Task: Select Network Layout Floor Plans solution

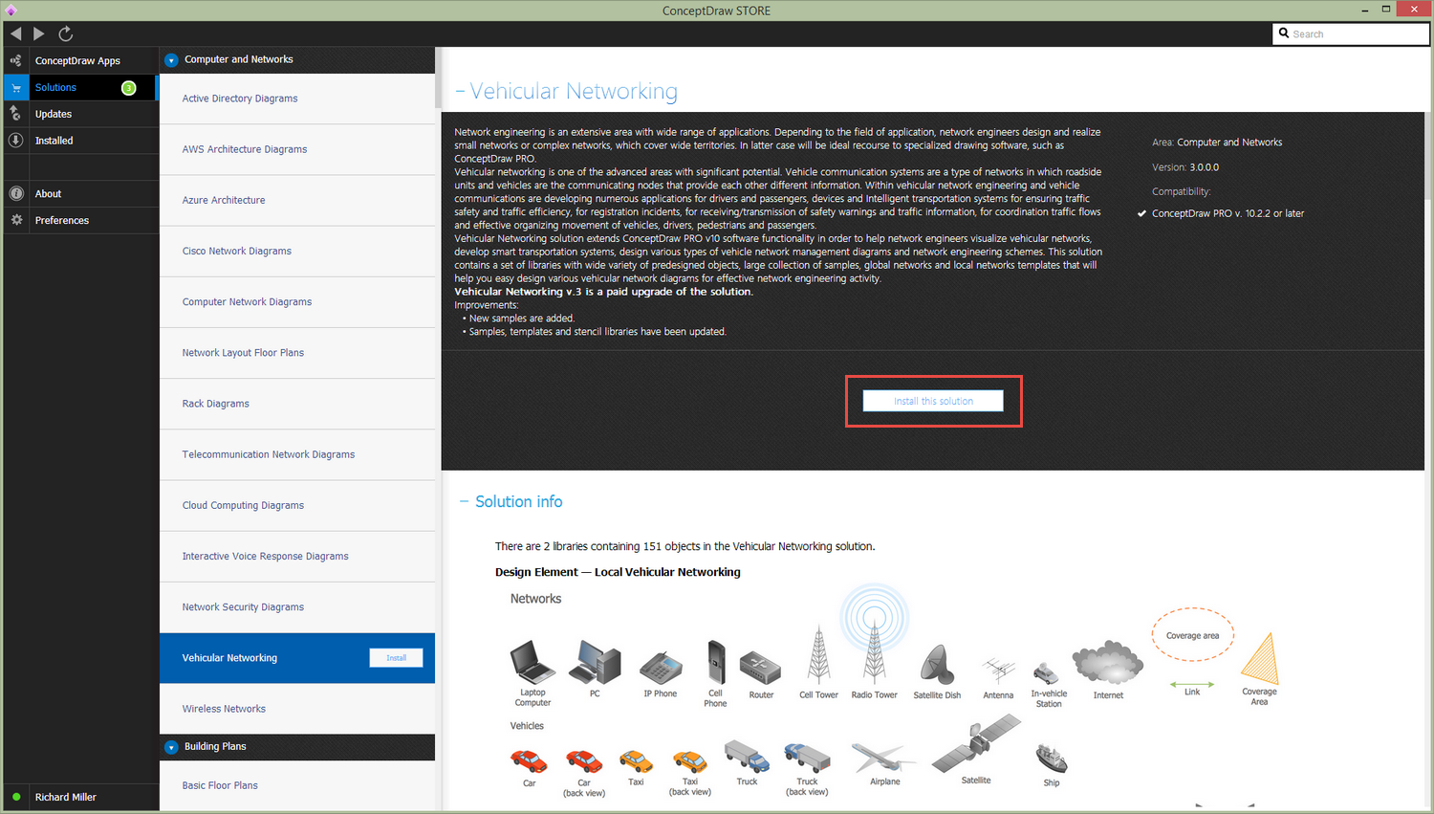Action: click(297, 353)
